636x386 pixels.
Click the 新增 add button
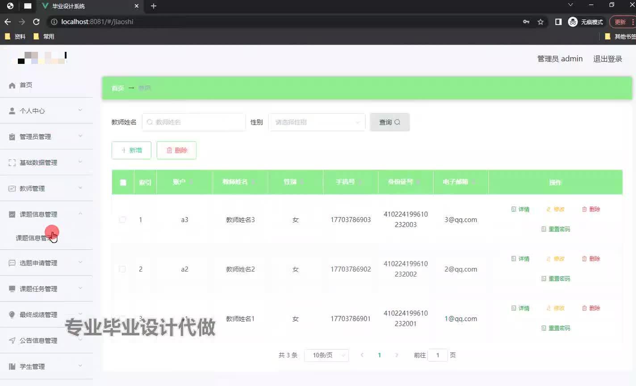click(x=131, y=150)
